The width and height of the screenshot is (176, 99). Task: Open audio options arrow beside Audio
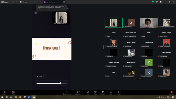[8, 92]
